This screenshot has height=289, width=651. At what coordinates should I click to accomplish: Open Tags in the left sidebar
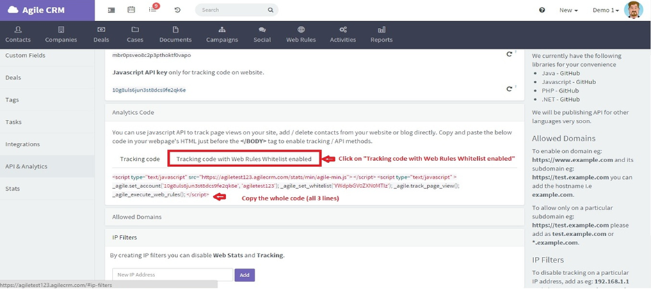(x=47, y=100)
